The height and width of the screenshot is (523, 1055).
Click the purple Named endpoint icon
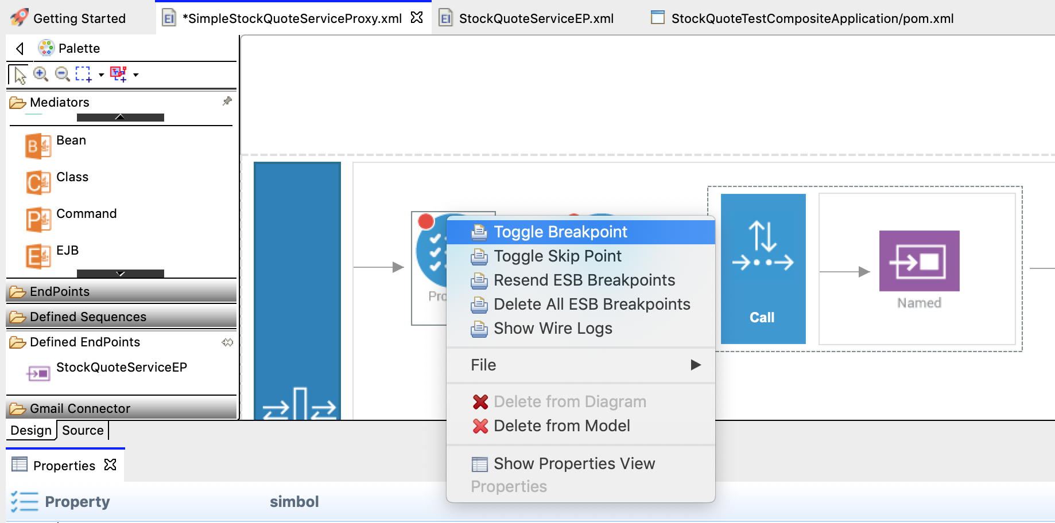click(x=919, y=261)
